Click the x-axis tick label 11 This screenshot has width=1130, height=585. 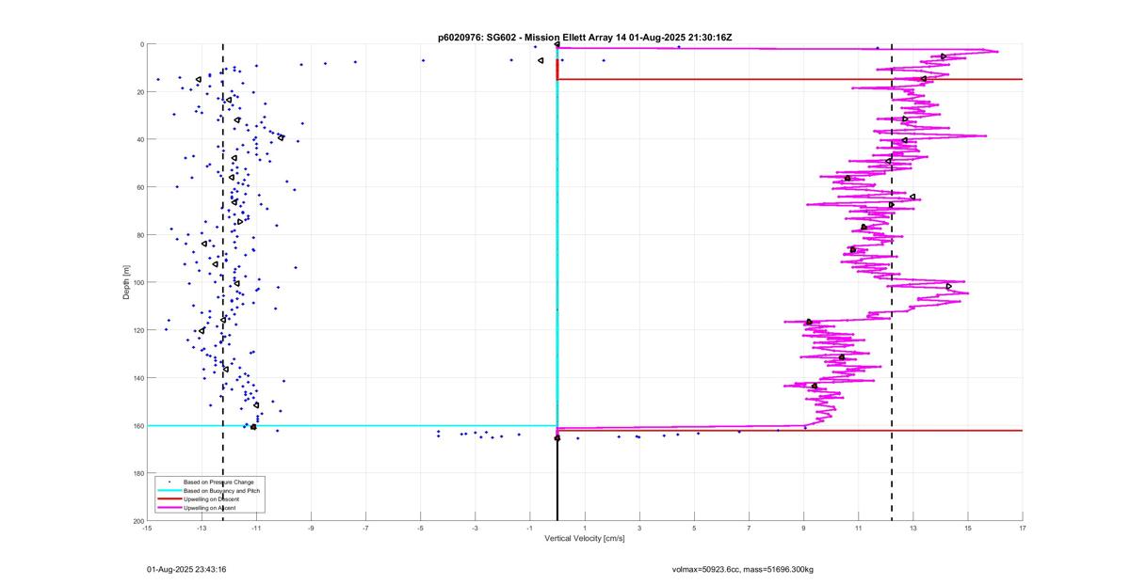coord(858,529)
